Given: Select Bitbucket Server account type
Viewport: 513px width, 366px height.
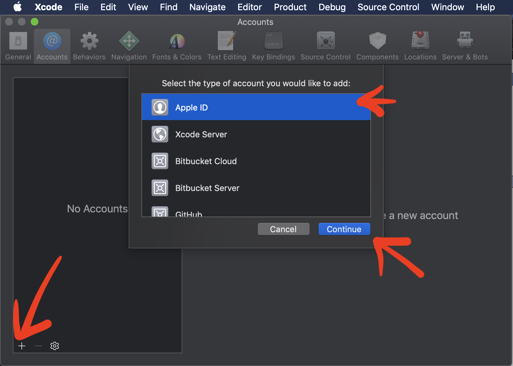Looking at the screenshot, I should pos(256,188).
